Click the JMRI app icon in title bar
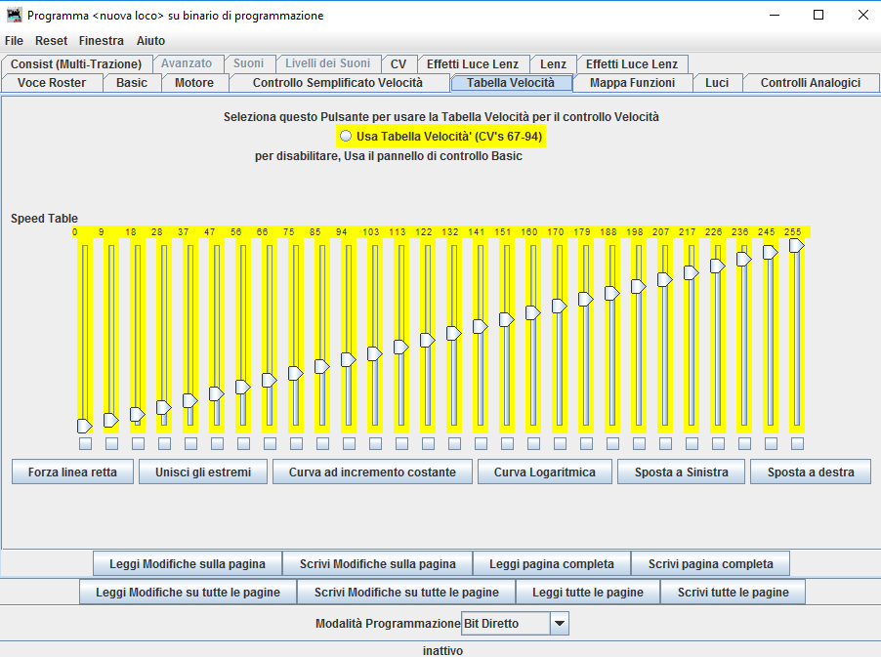This screenshot has width=881, height=657. point(14,15)
